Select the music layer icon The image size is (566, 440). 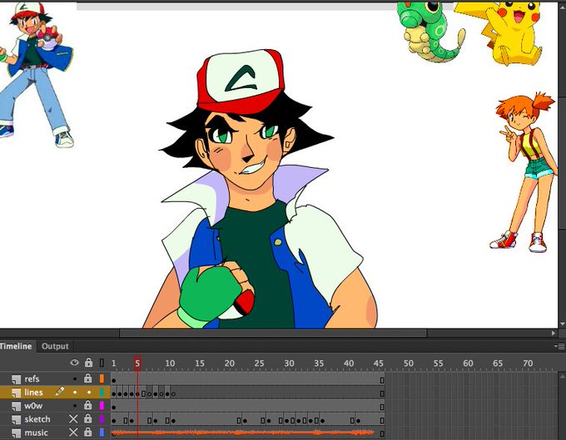point(17,433)
